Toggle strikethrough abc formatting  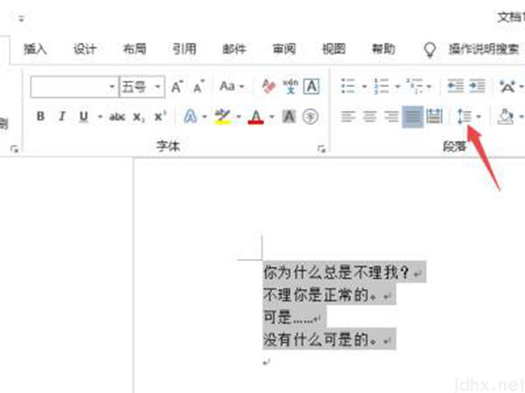[117, 117]
